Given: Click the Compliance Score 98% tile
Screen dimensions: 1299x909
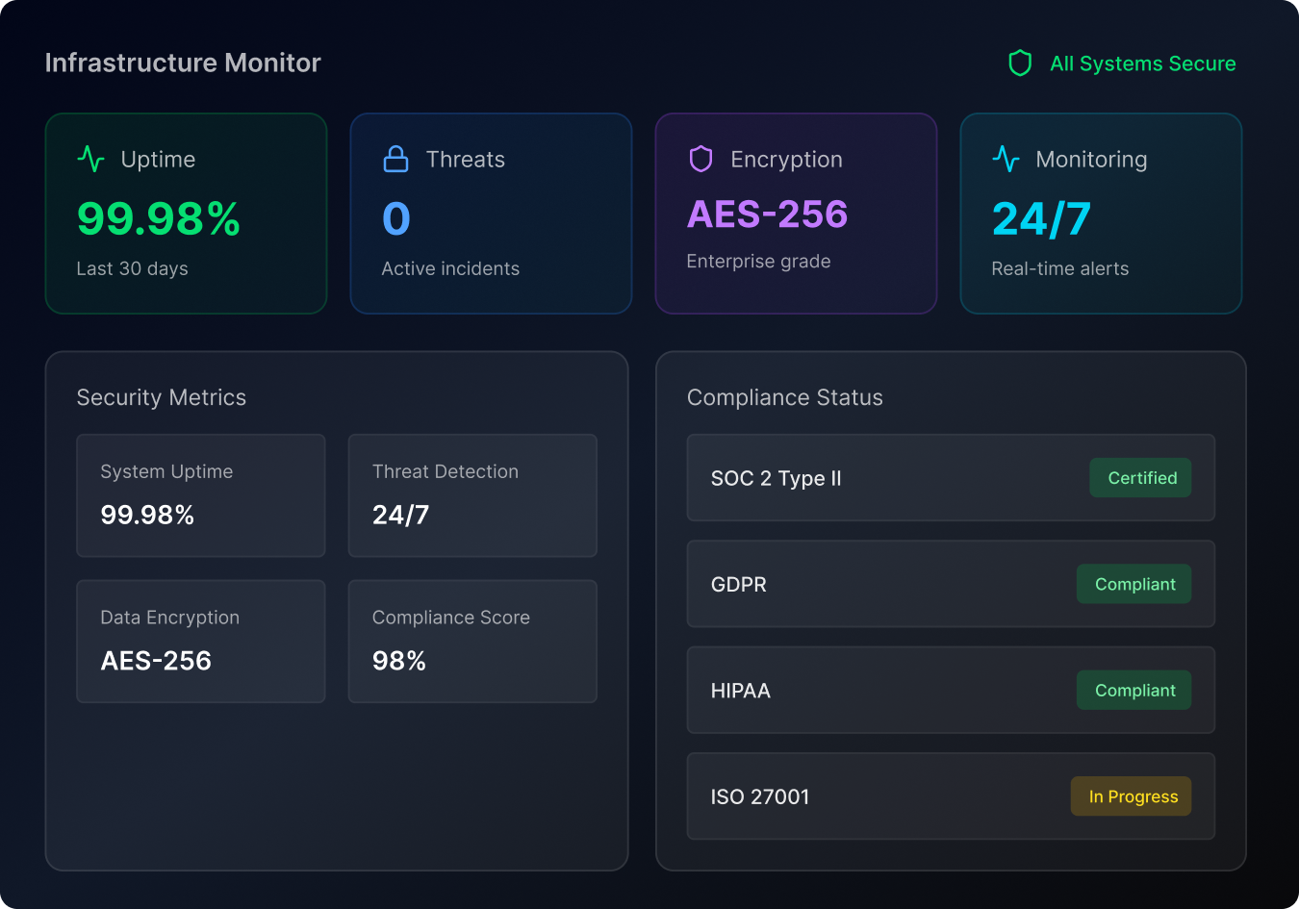Looking at the screenshot, I should pyautogui.click(x=471, y=641).
